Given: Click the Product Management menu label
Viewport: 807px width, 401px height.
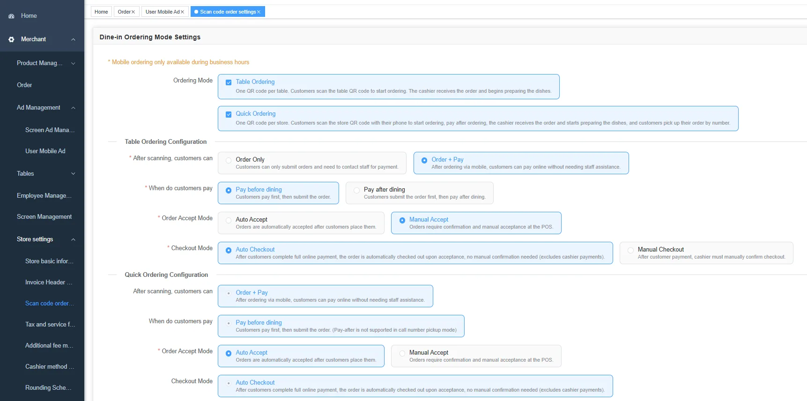Looking at the screenshot, I should tap(39, 63).
